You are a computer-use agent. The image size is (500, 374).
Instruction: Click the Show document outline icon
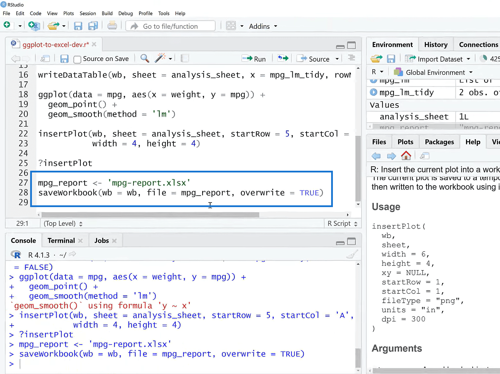pyautogui.click(x=351, y=58)
